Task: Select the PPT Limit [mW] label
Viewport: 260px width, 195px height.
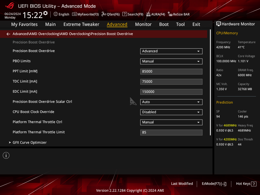Action: (x=25, y=71)
